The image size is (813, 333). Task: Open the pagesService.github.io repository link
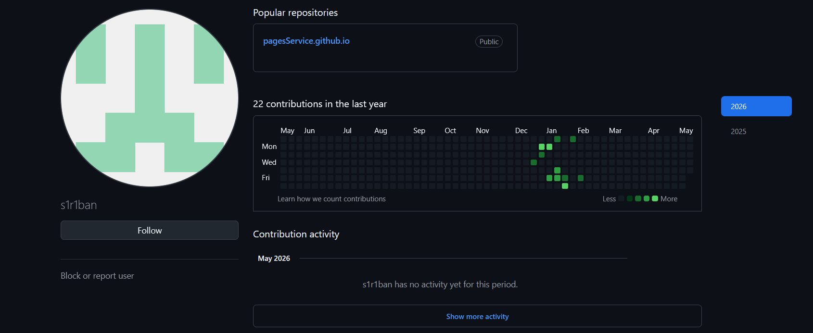coord(306,41)
